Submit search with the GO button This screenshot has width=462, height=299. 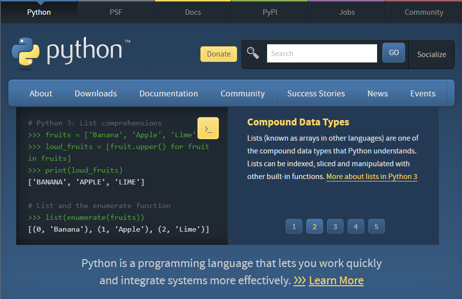point(394,53)
